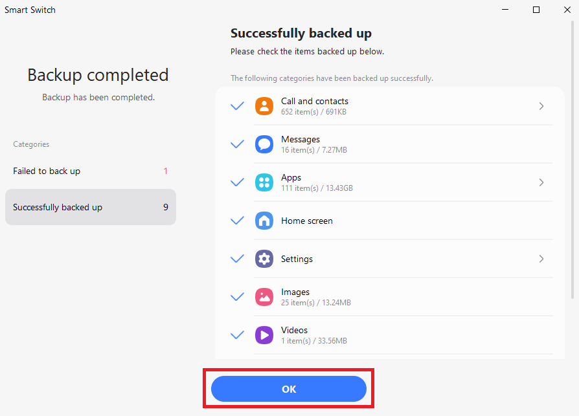Click the orange Call and contacts icon
This screenshot has height=416, width=579.
pos(264,106)
